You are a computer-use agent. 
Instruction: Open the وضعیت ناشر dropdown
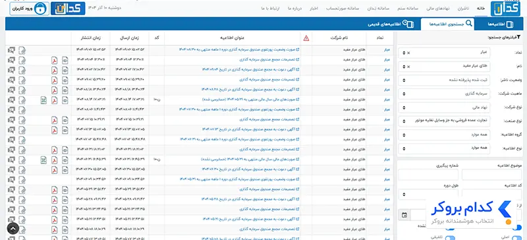click(x=443, y=80)
